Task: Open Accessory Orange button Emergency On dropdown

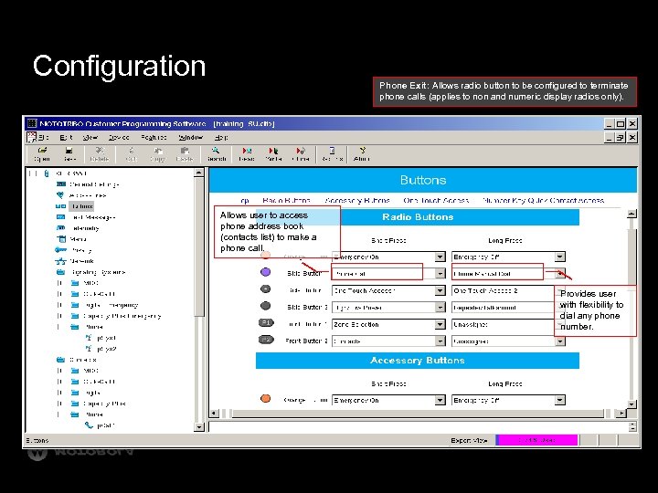Action: tap(440, 401)
